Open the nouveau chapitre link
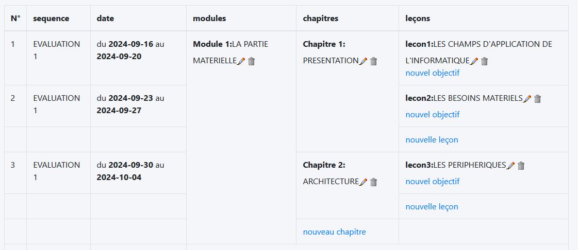This screenshot has width=578, height=250. [x=334, y=231]
